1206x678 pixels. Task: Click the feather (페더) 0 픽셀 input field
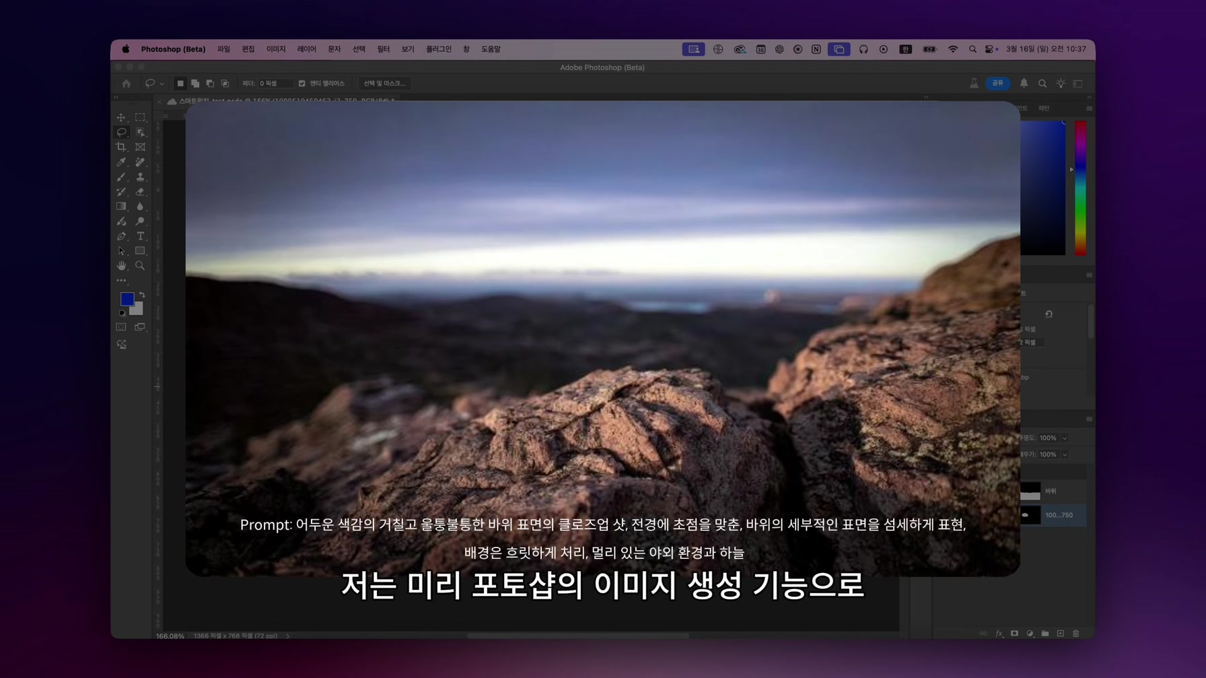pos(275,83)
